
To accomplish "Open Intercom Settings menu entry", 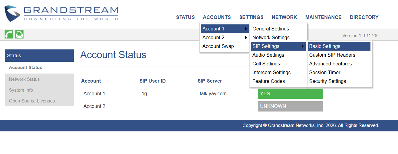I will pyautogui.click(x=278, y=73).
